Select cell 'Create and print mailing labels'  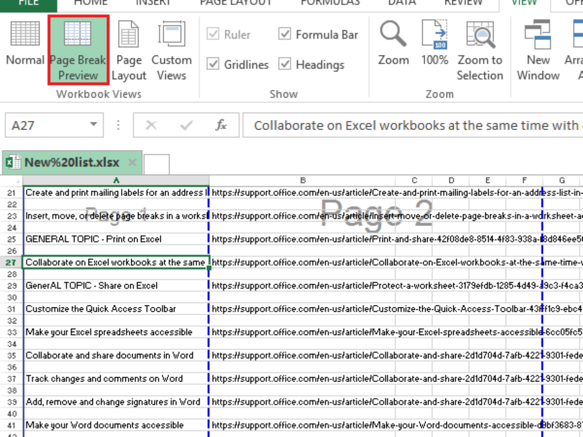116,193
